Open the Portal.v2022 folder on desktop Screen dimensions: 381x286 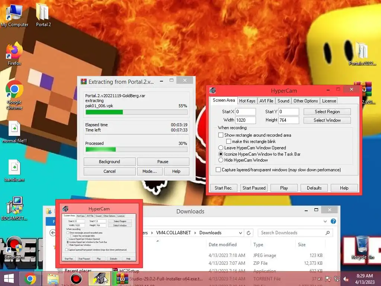click(x=362, y=54)
